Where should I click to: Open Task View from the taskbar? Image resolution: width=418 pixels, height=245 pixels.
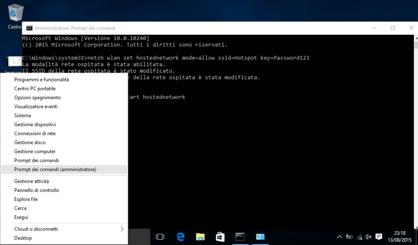[160, 237]
